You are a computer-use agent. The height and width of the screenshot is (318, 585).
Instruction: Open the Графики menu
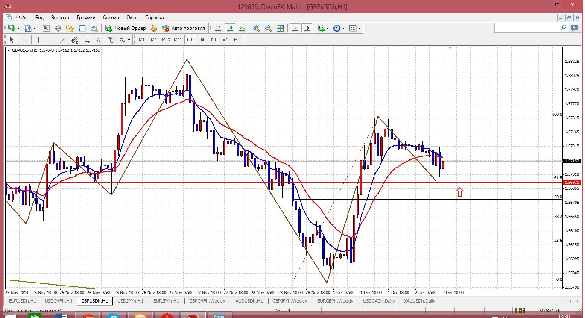pos(86,18)
